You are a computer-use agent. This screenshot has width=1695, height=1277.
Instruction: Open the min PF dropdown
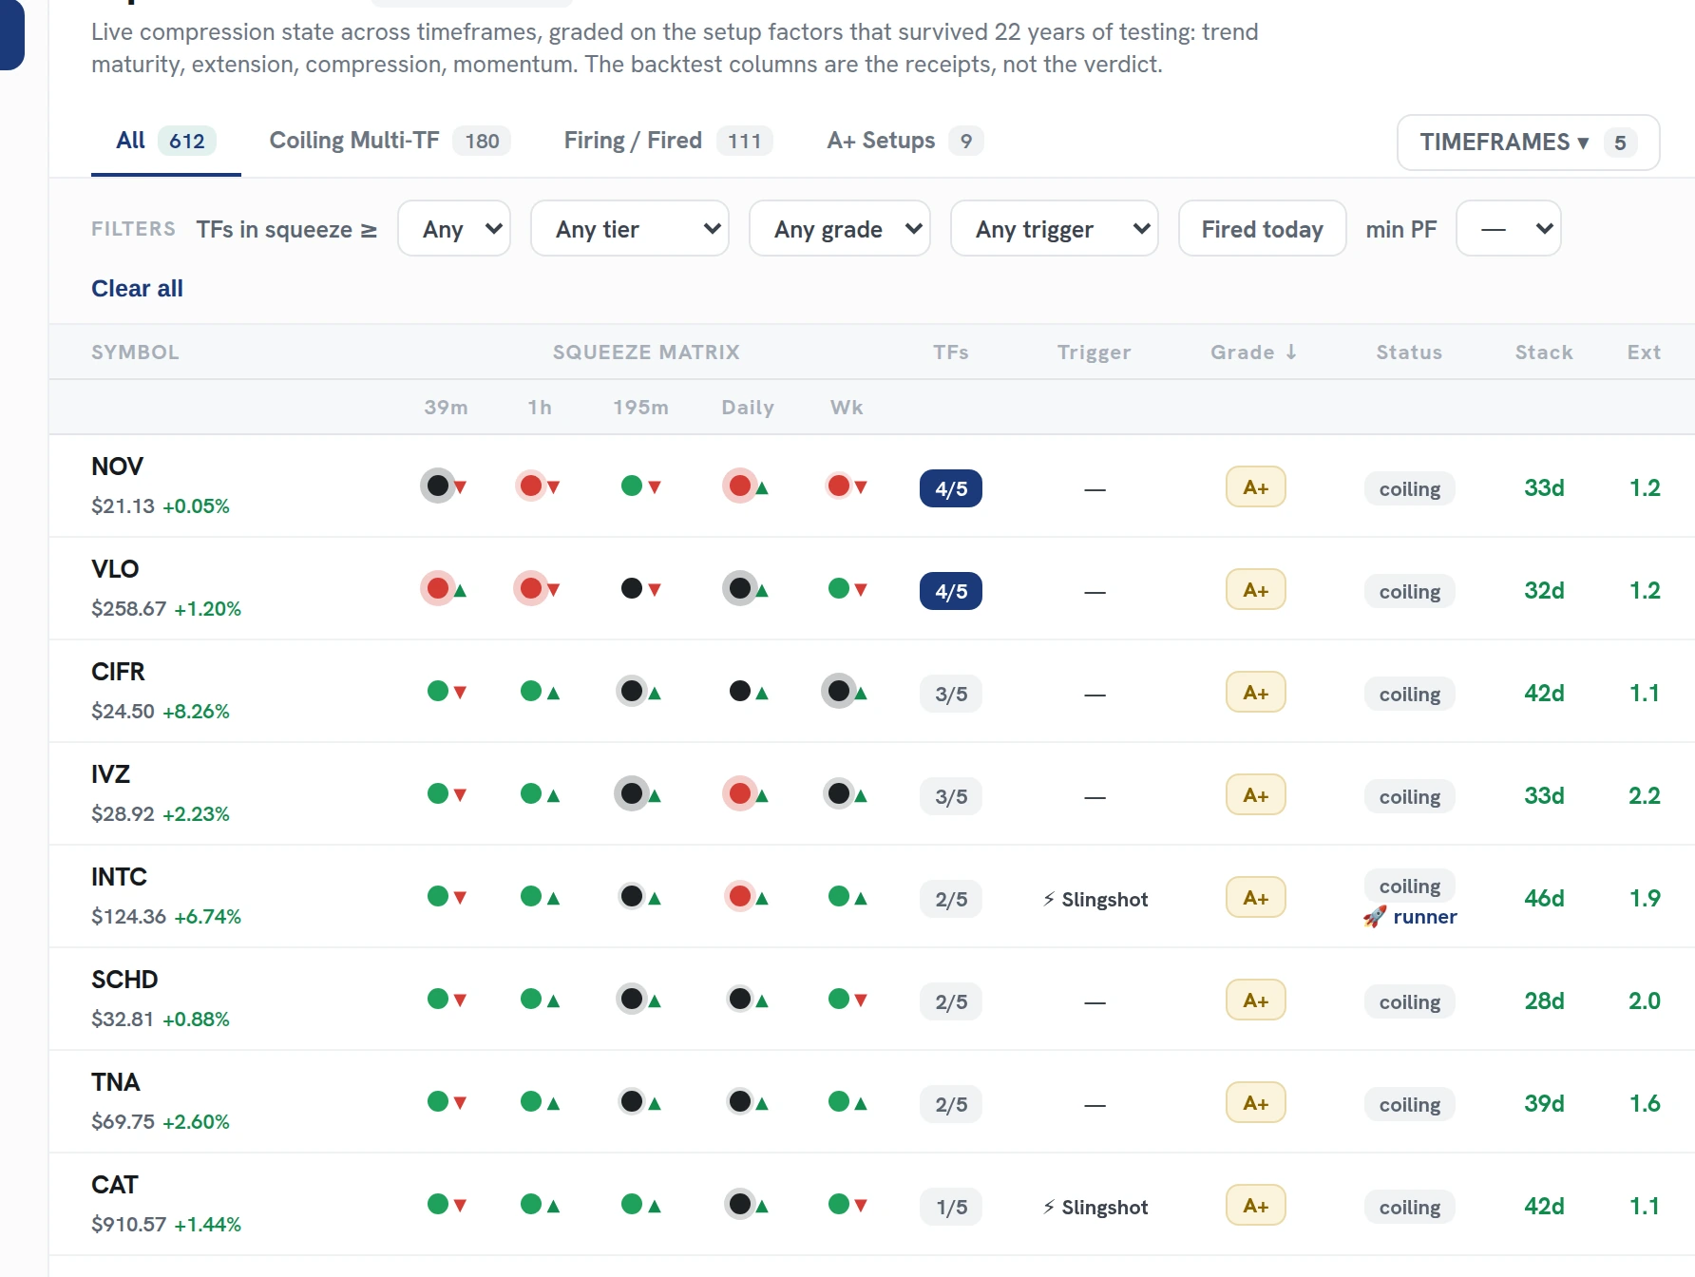pyautogui.click(x=1509, y=229)
